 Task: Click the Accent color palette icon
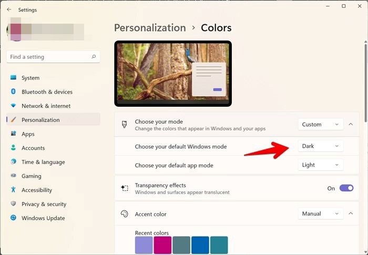pyautogui.click(x=125, y=213)
